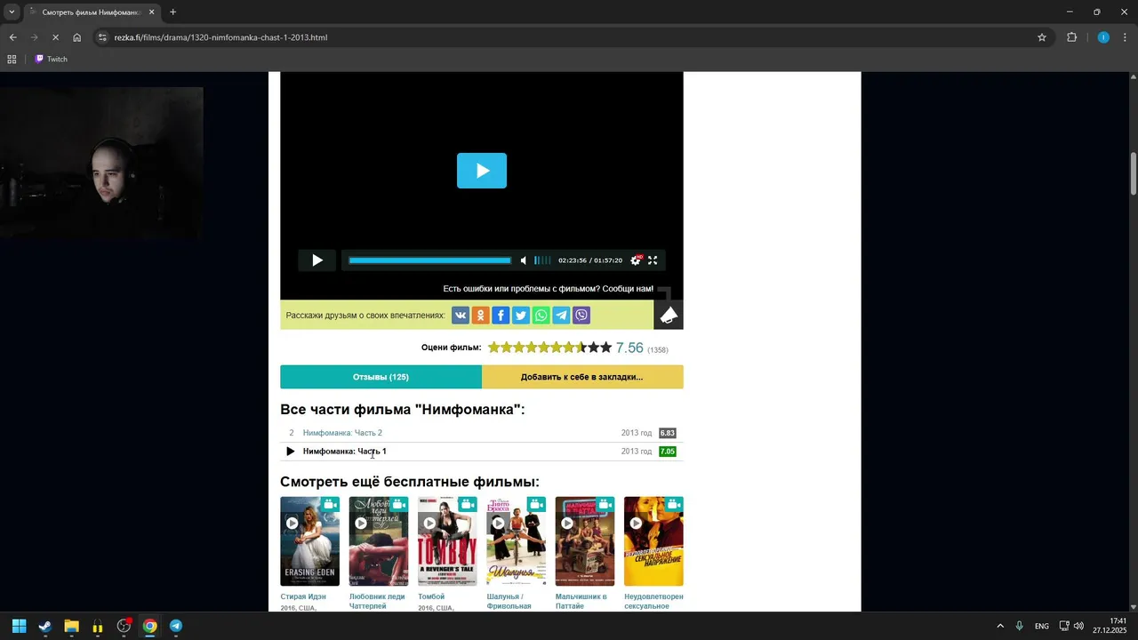Open the browser extensions puzzle icon
Image resolution: width=1138 pixels, height=640 pixels.
click(1071, 37)
